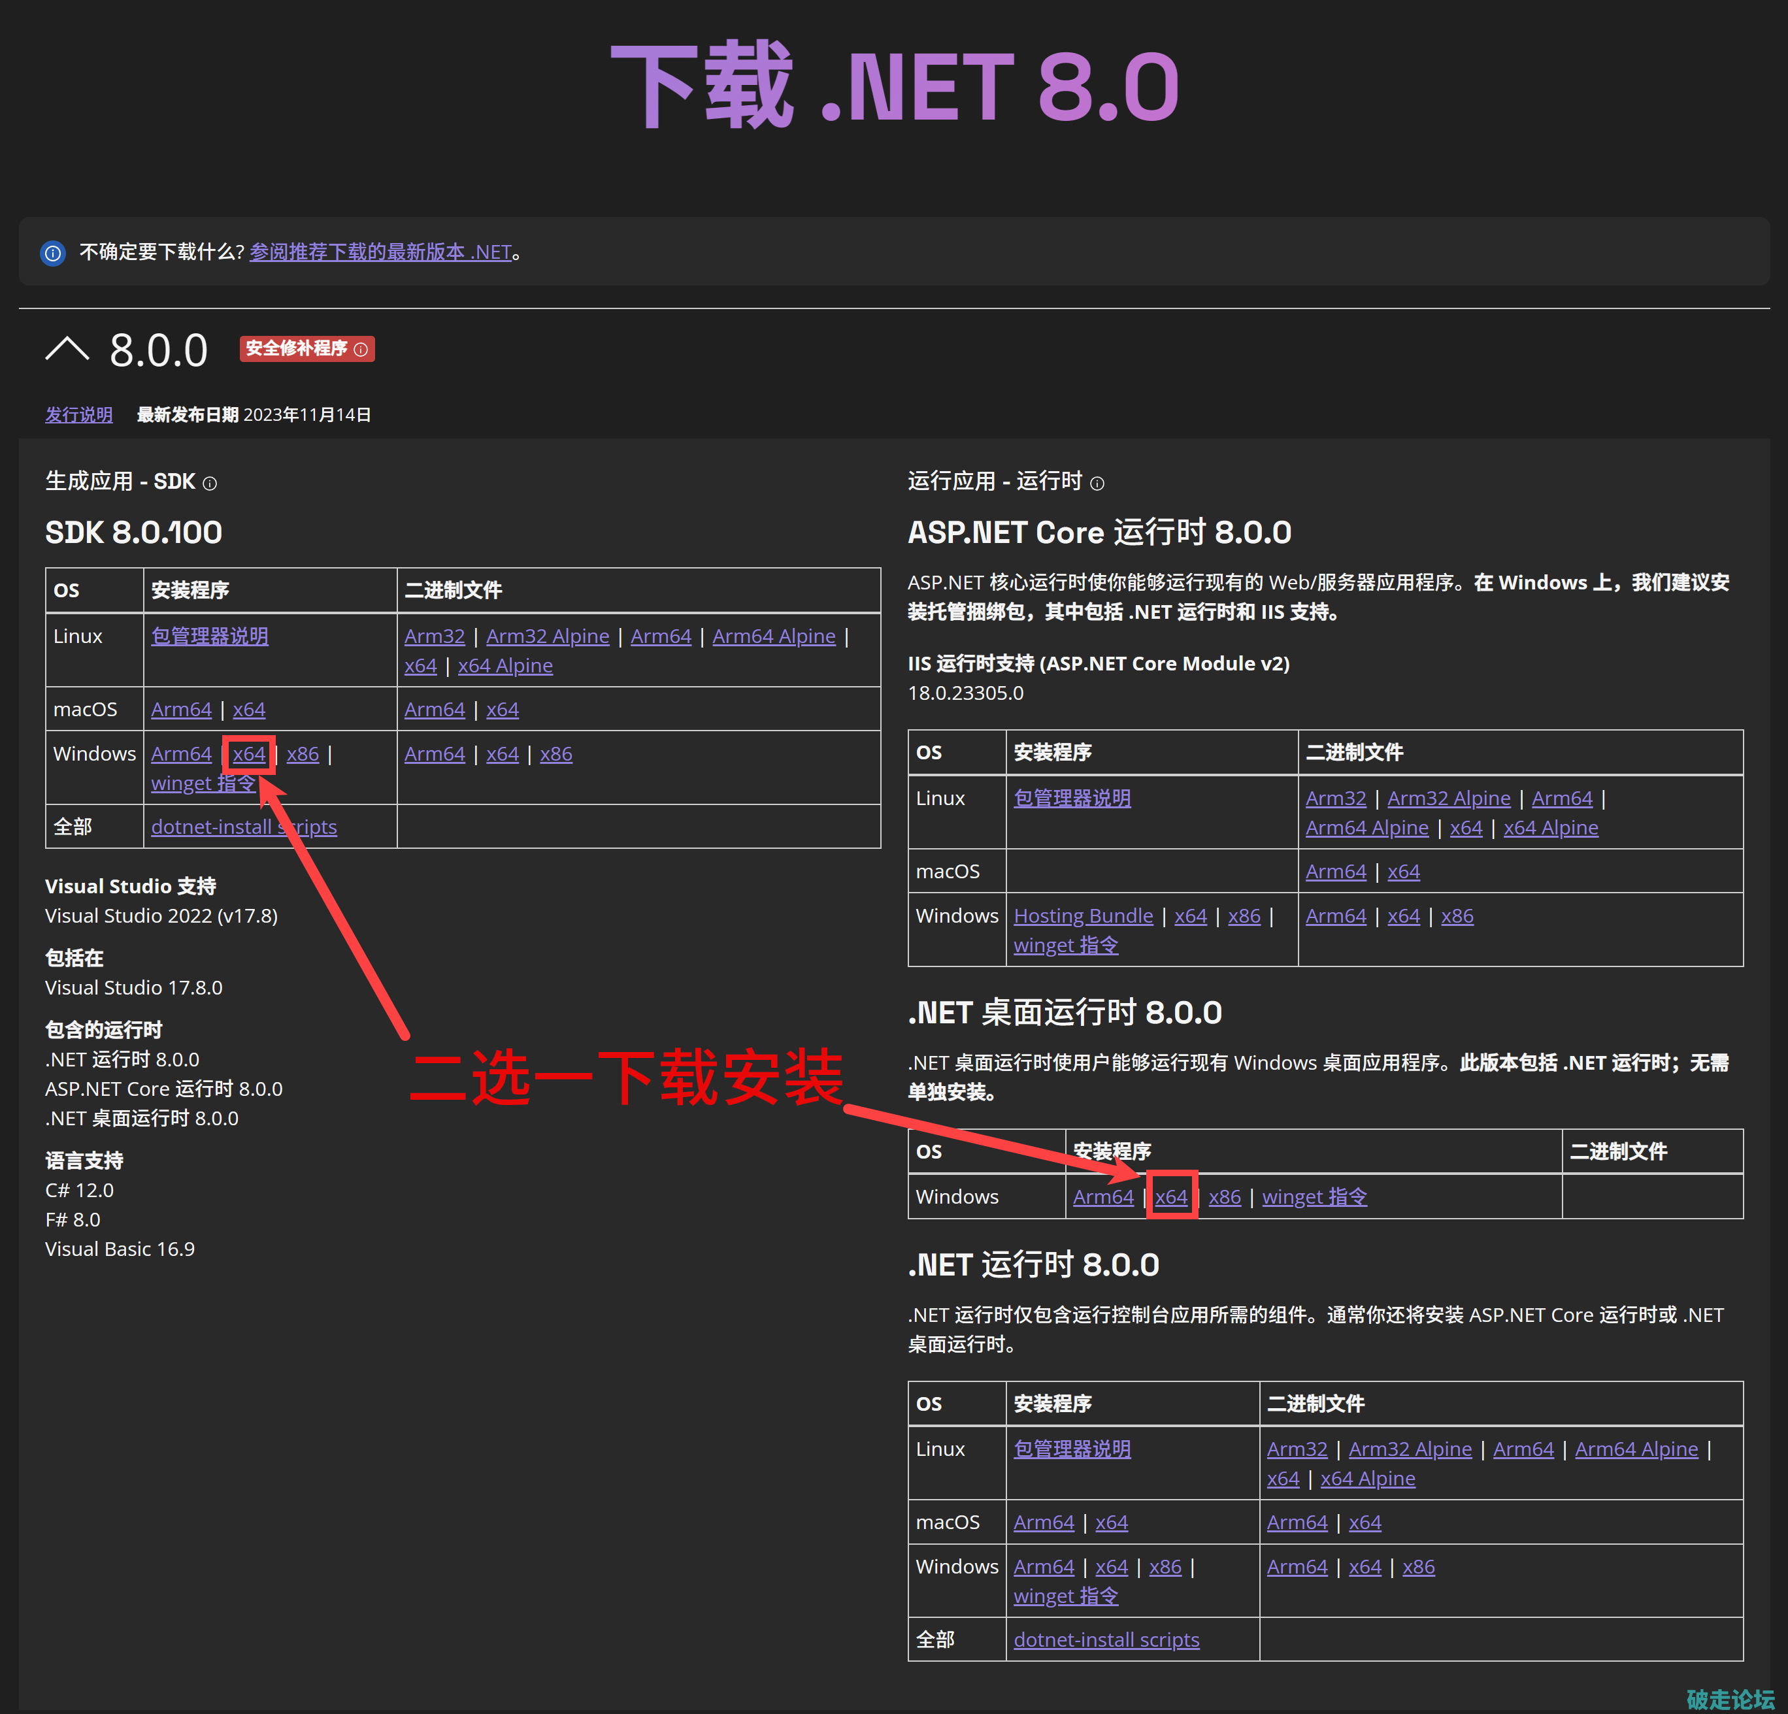The image size is (1788, 1714).
Task: Download ASP.NET Core Windows x64 installer
Action: [1191, 916]
